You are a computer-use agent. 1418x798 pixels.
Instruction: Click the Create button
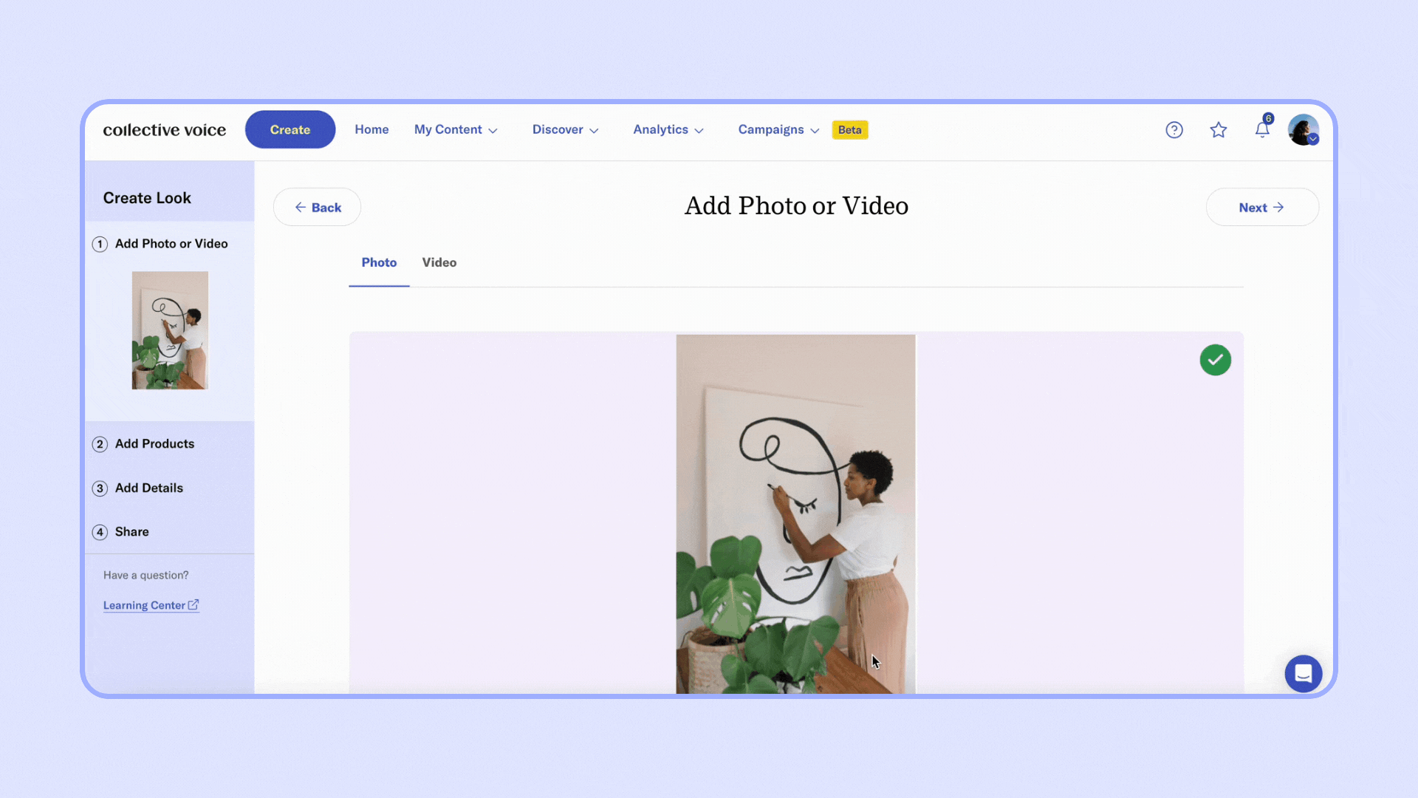290,130
